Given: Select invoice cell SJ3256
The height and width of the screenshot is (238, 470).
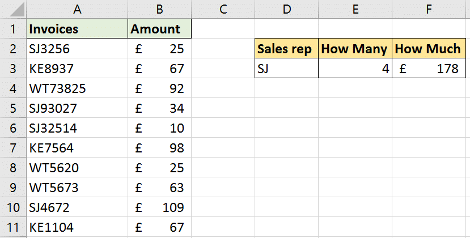Looking at the screenshot, I should coord(77,48).
